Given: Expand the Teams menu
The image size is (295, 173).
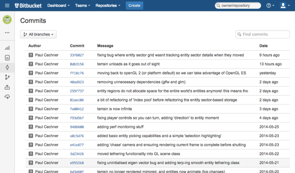Looking at the screenshot, I should click(82, 5).
